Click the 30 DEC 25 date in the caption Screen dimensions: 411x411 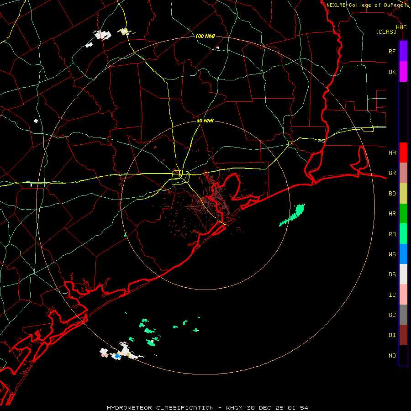tap(265, 408)
